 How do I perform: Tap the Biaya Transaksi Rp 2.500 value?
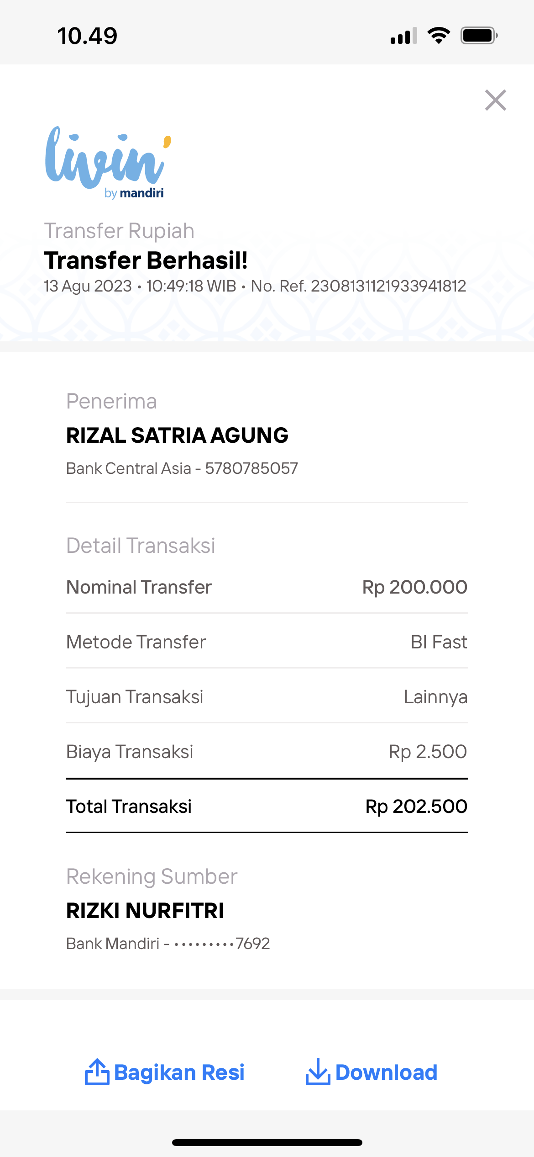click(x=428, y=752)
